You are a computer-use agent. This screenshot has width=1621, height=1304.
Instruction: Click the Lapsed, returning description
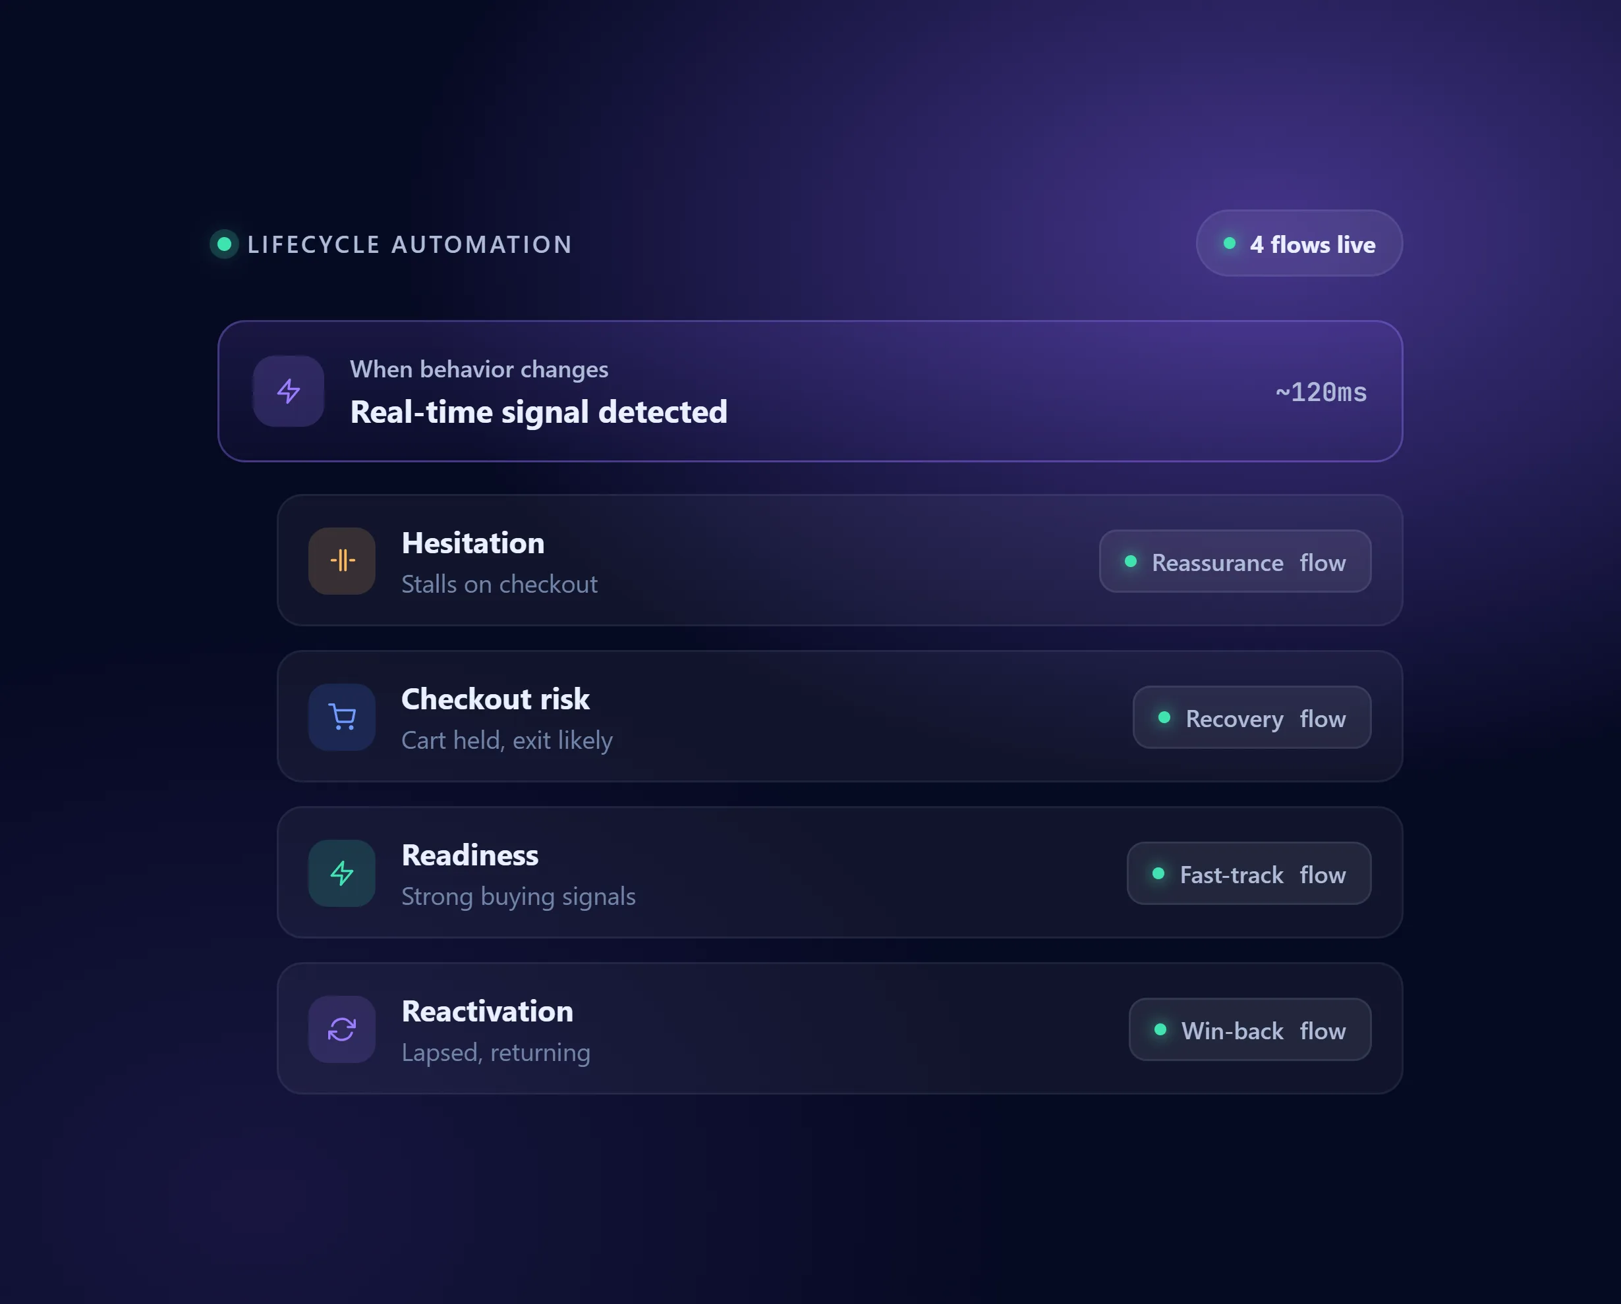click(x=496, y=1052)
